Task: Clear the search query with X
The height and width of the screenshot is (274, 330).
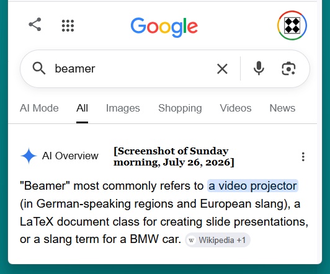Action: coord(222,69)
